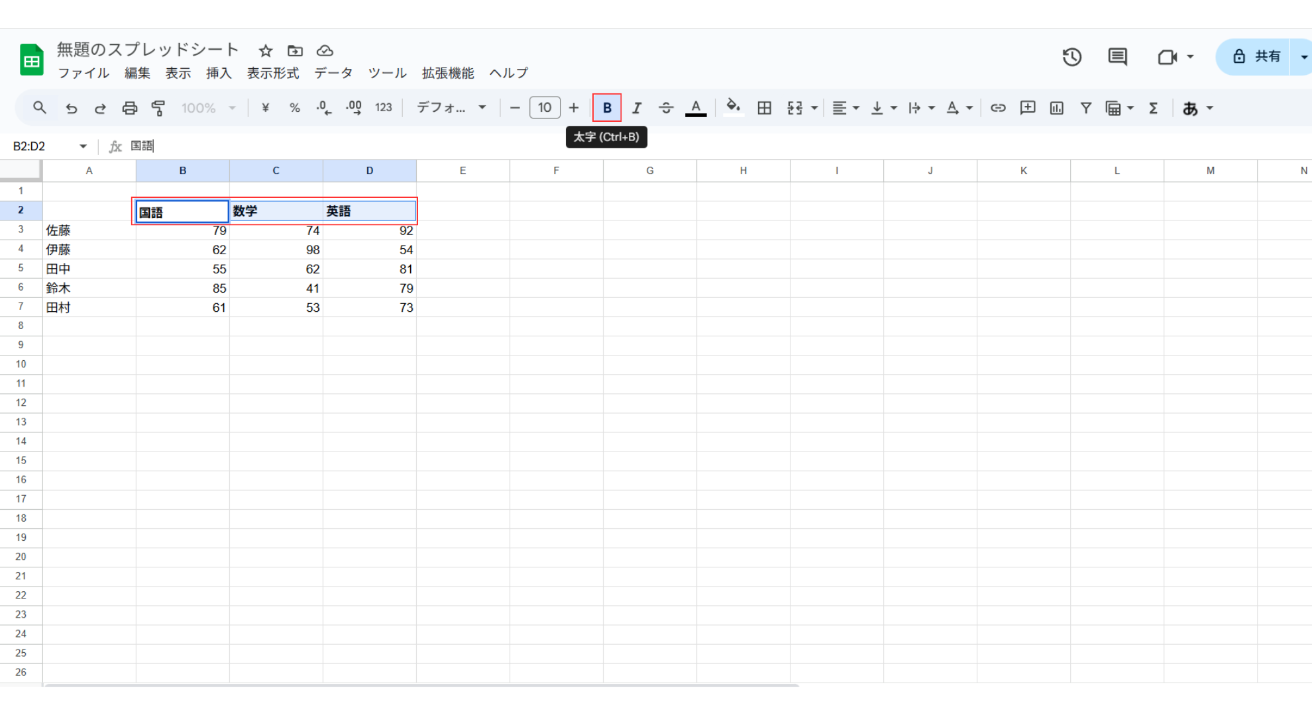Open the name box range dropdown
The image size is (1312, 715).
(x=83, y=146)
